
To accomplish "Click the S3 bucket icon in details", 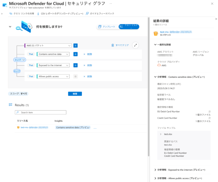I will click(x=156, y=33).
